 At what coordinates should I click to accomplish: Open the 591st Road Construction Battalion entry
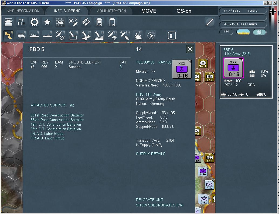tap(57, 115)
